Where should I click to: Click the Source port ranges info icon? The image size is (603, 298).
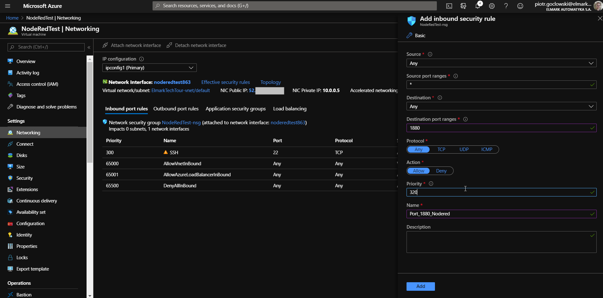point(455,76)
